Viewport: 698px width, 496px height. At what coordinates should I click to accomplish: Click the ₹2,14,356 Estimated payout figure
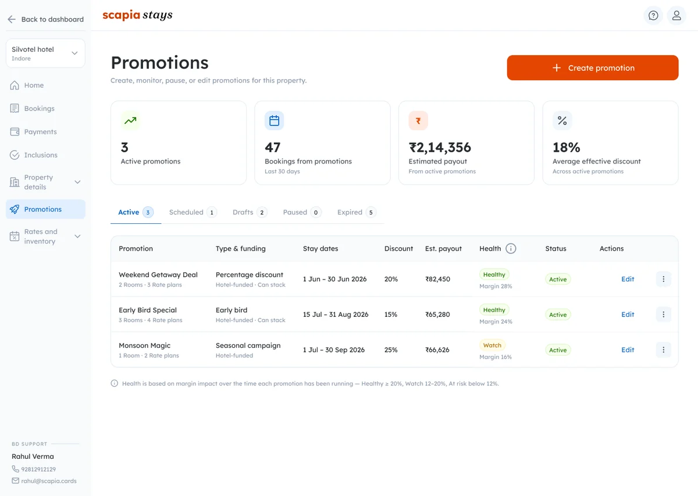[x=440, y=148]
